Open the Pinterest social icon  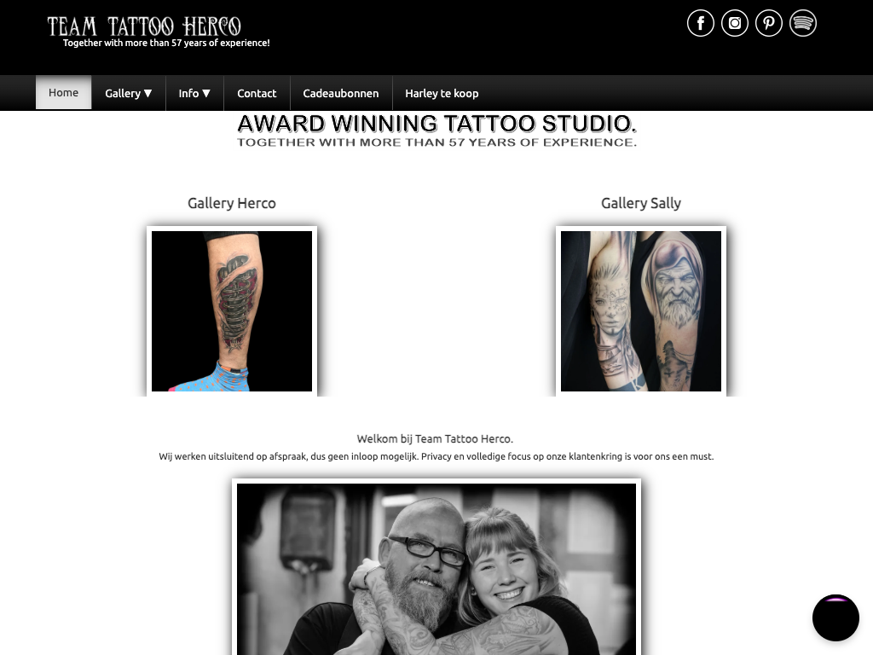(x=769, y=23)
